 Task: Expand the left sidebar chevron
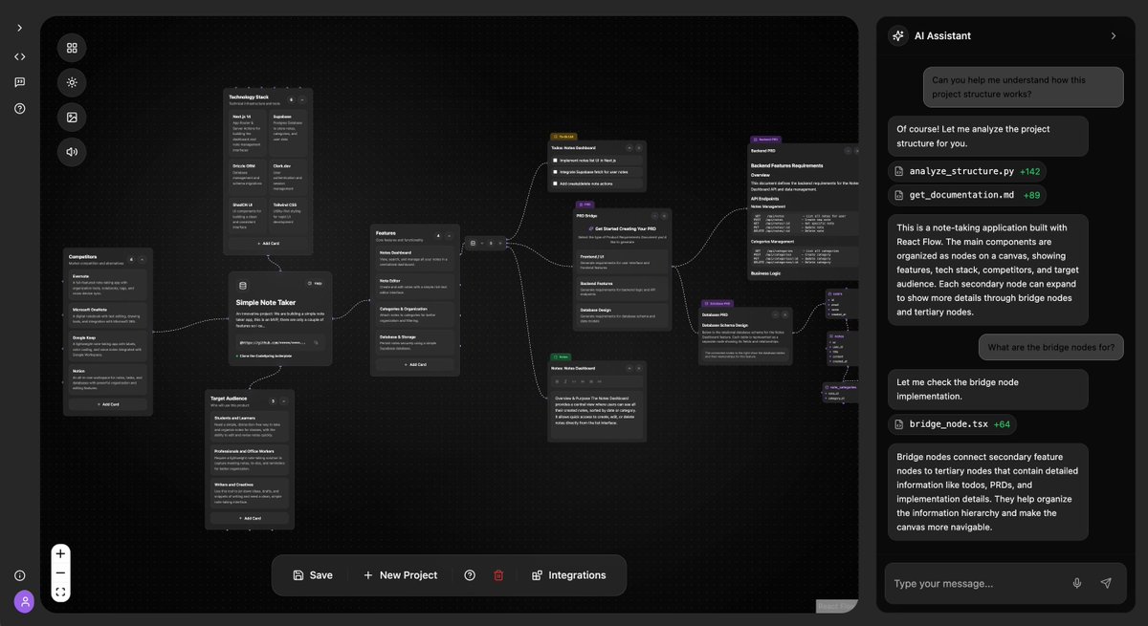tap(19, 28)
